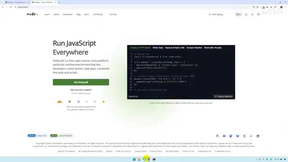
Task: Open the browser profile avatar icon
Action: pos(281,7)
